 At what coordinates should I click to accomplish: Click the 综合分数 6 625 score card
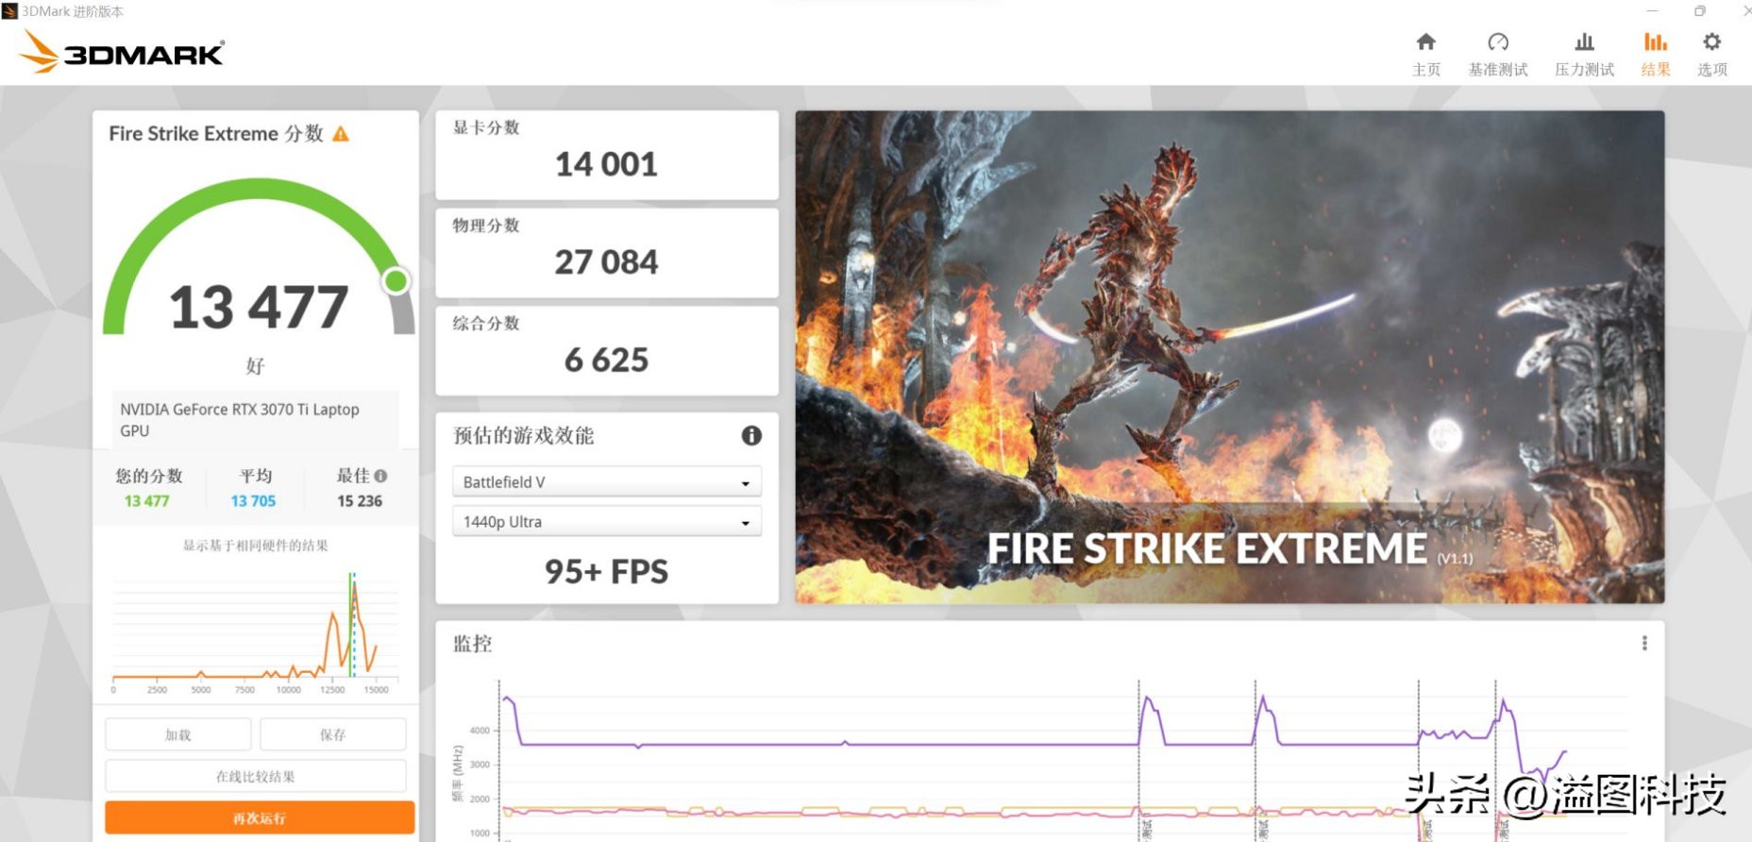(606, 351)
